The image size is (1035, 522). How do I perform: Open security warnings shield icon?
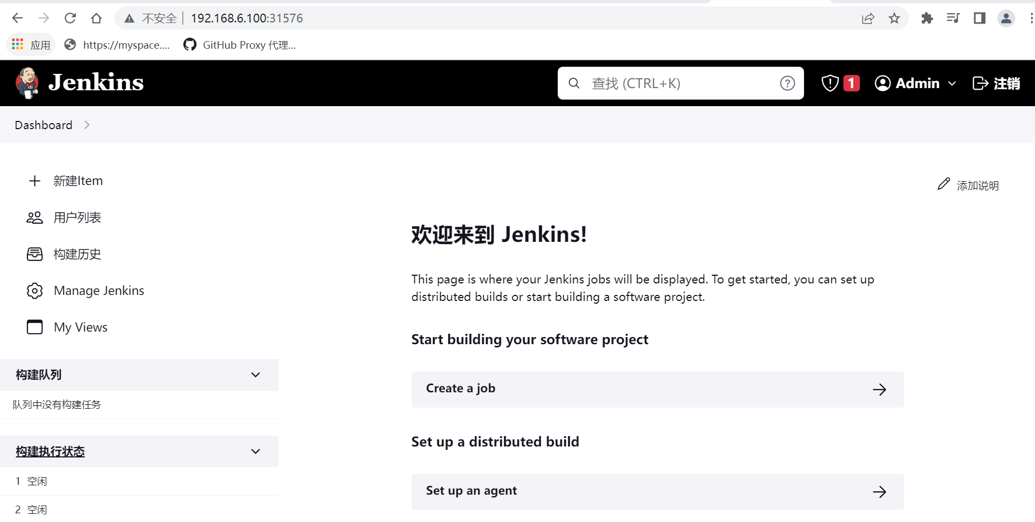830,83
